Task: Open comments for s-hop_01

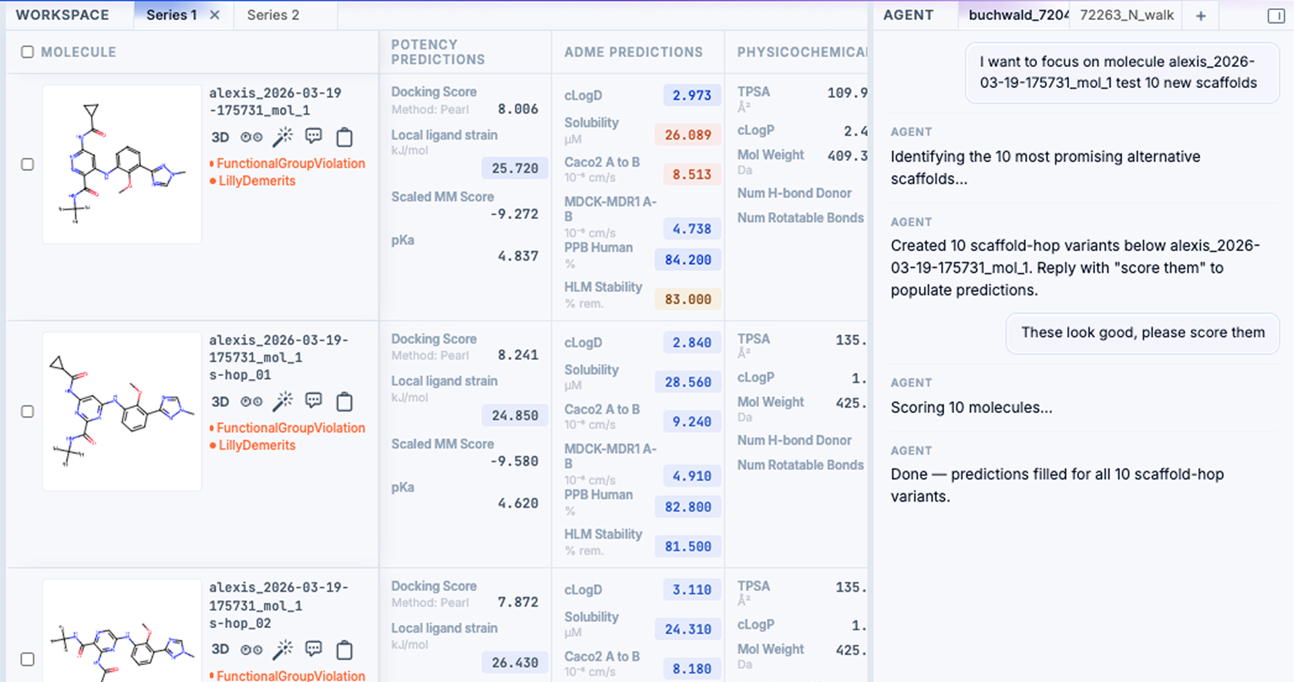Action: pos(313,401)
